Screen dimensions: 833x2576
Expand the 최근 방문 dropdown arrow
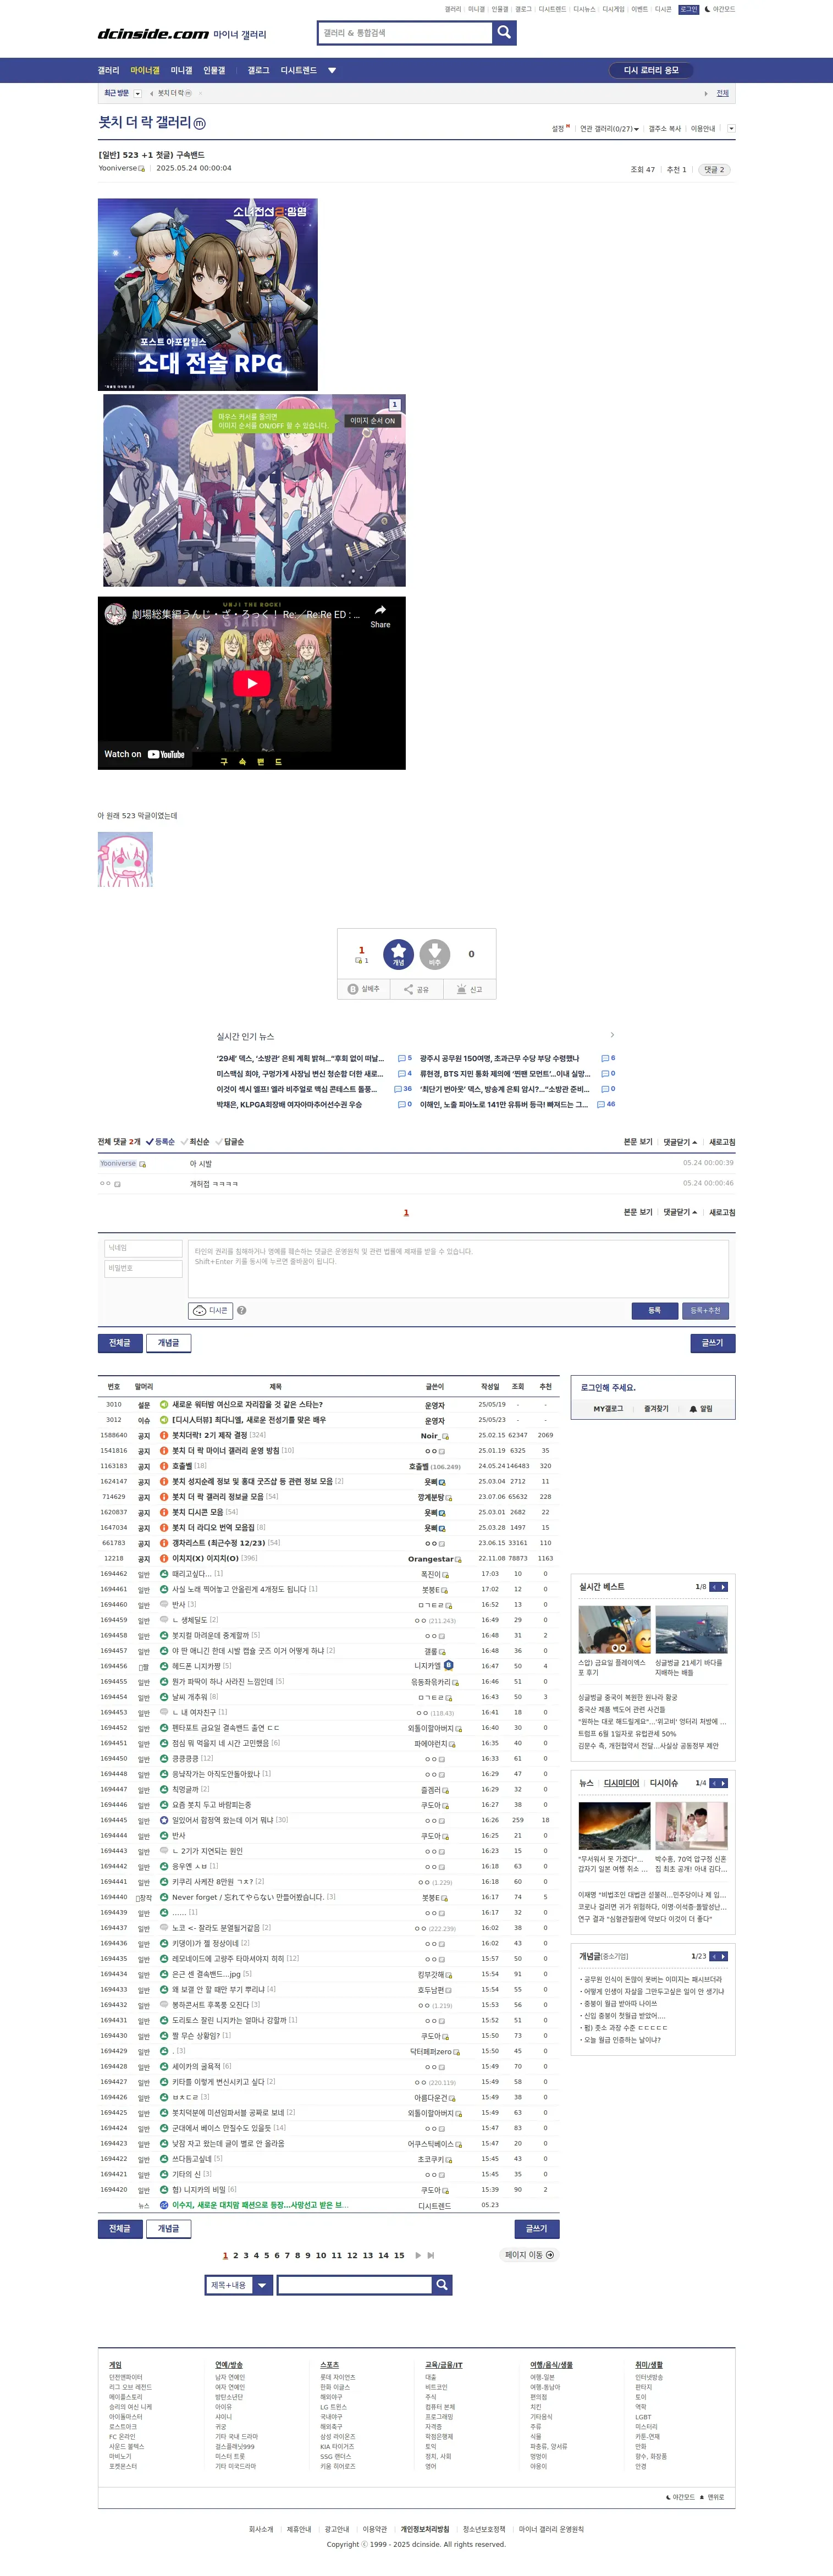click(x=137, y=93)
